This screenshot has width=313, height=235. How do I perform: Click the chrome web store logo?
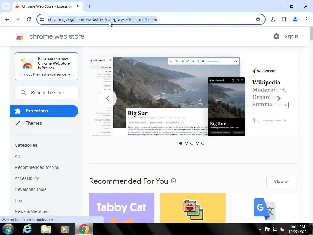click(x=50, y=36)
